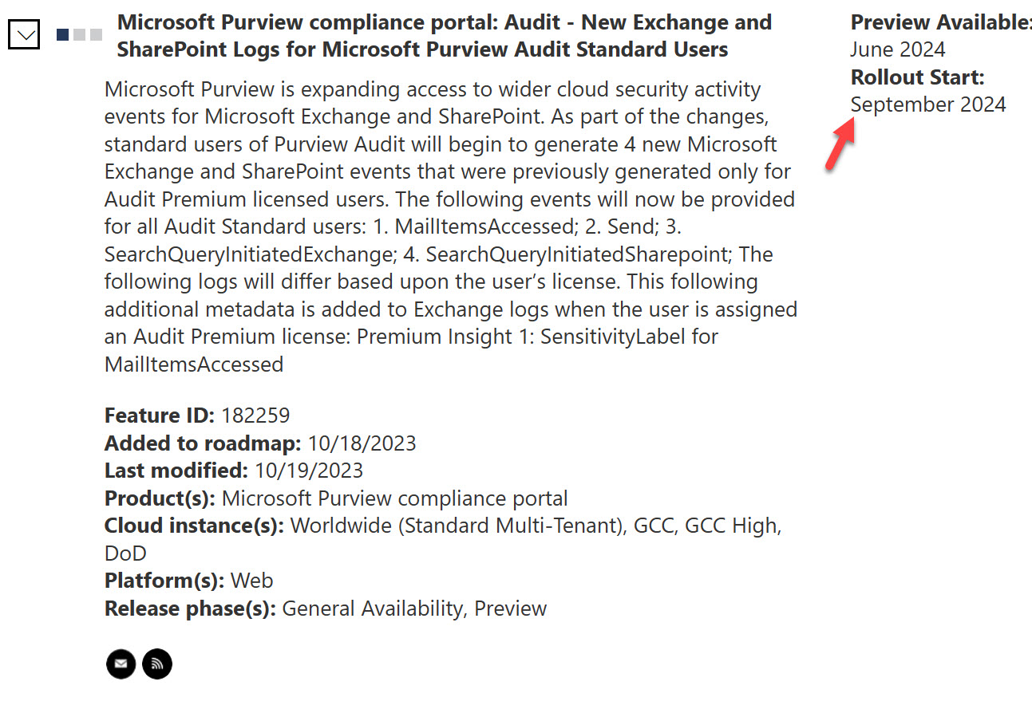Select the Rollout Start heading
This screenshot has width=1032, height=709.
click(x=916, y=77)
